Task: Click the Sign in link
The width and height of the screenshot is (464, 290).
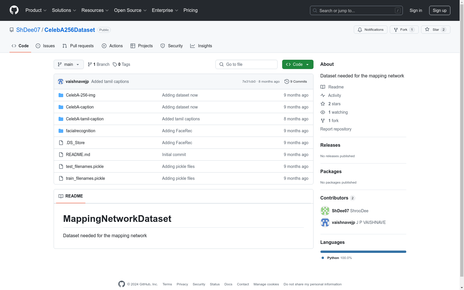Action: 416,10
